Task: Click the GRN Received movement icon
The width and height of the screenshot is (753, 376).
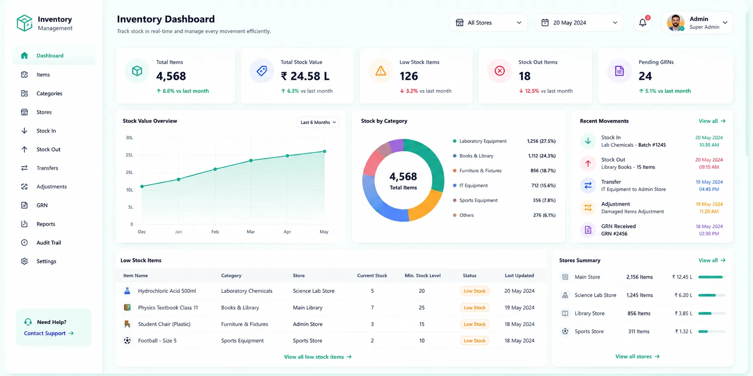Action: tap(588, 230)
